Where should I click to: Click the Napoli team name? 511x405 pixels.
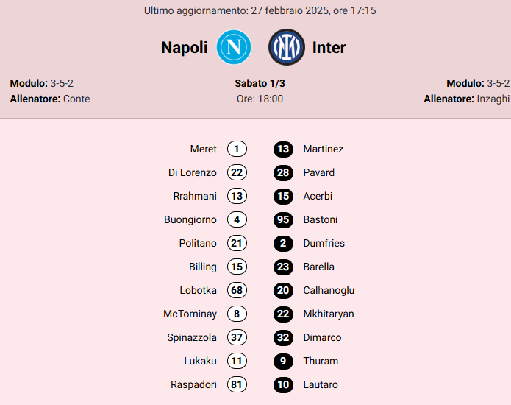pyautogui.click(x=185, y=48)
